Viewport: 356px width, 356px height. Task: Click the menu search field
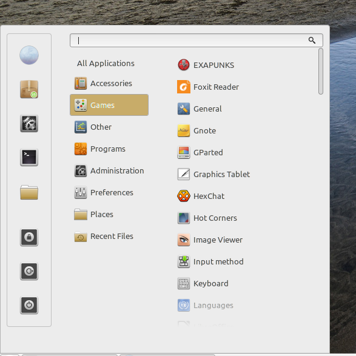coord(196,41)
